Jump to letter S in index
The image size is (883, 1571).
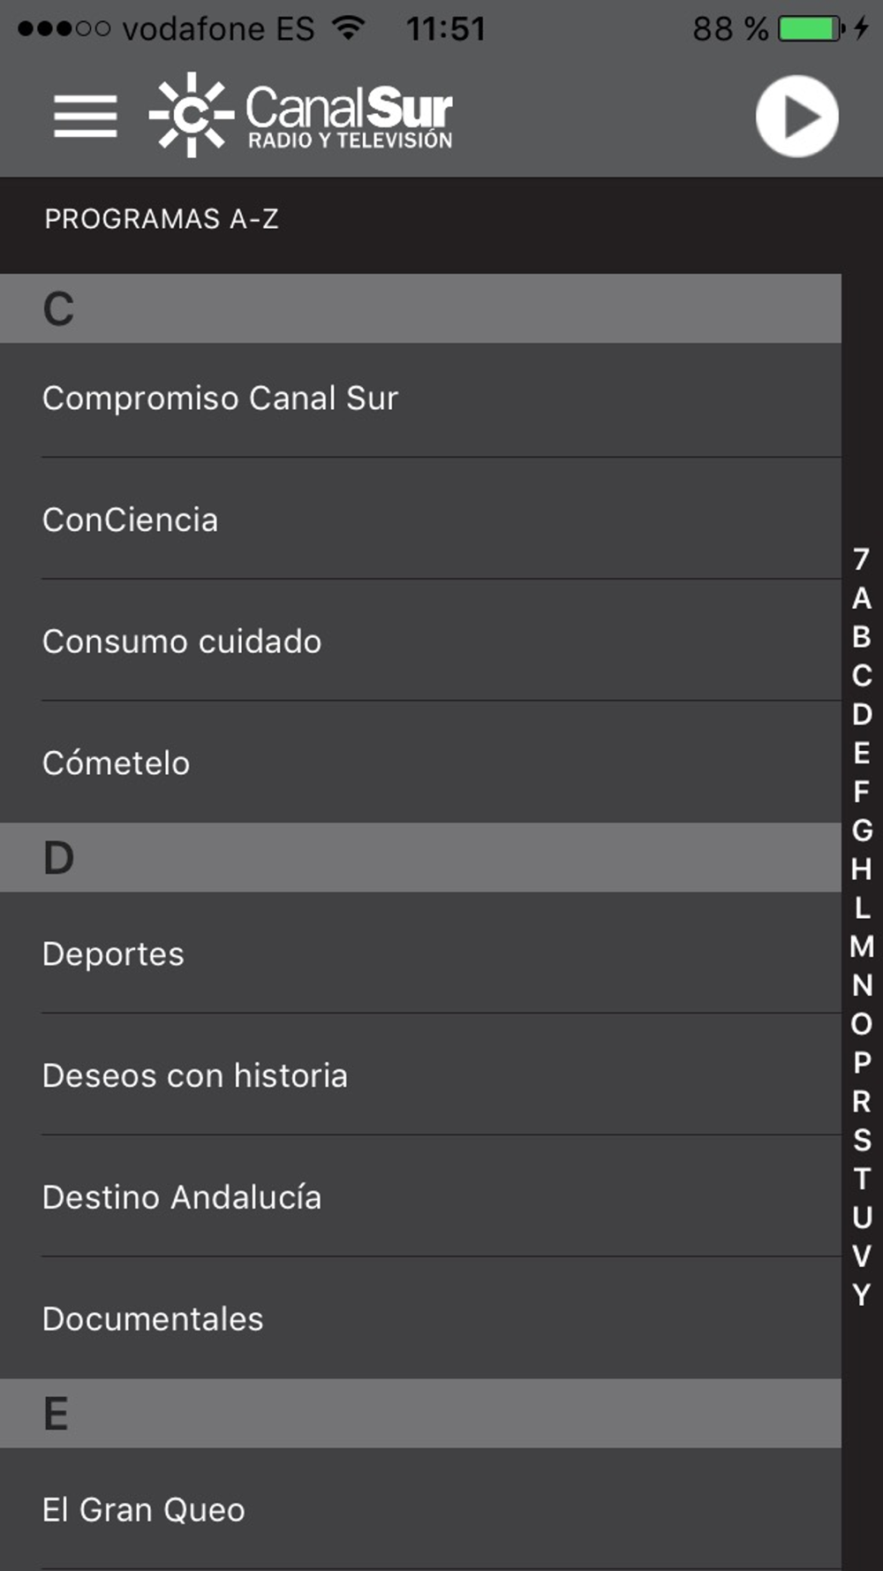pyautogui.click(x=862, y=1140)
